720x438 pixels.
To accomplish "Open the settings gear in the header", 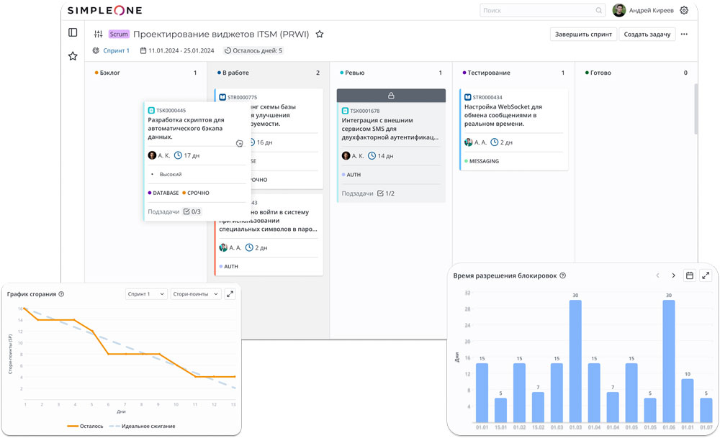I will (x=683, y=10).
